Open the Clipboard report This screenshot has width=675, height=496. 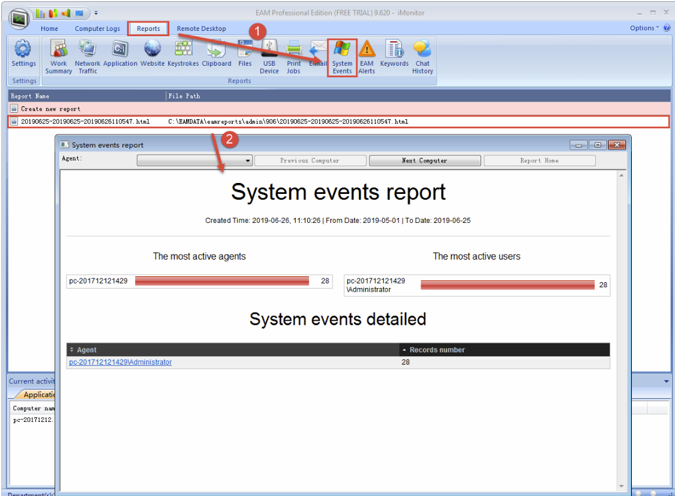[216, 53]
